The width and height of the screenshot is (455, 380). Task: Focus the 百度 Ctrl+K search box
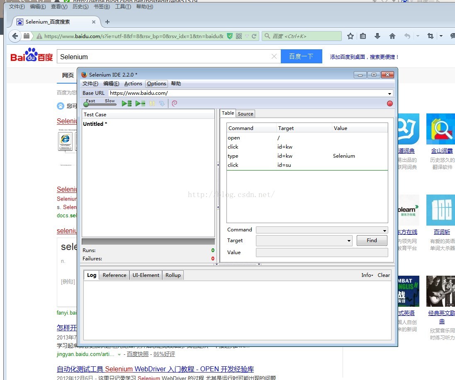coord(302,36)
